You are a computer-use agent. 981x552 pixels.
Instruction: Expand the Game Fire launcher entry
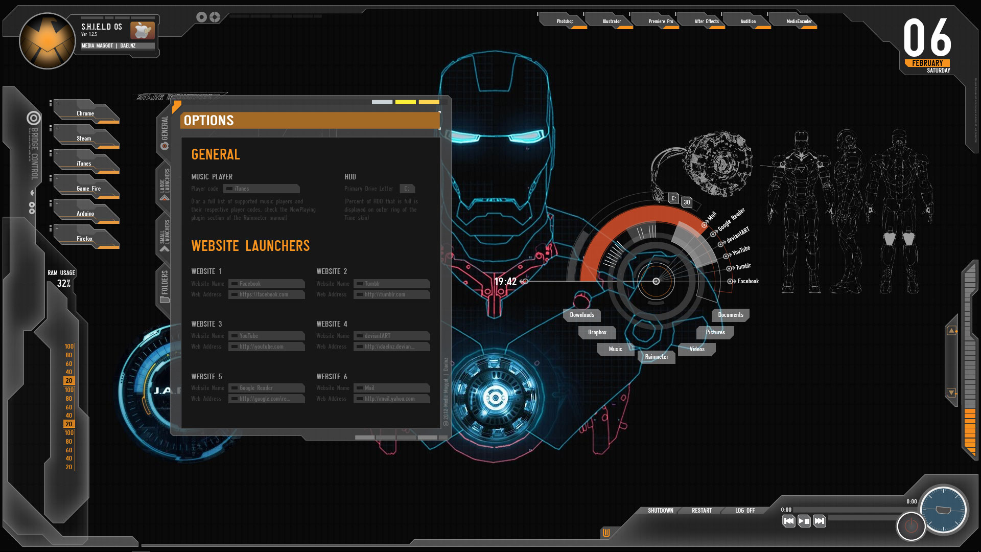coord(56,179)
